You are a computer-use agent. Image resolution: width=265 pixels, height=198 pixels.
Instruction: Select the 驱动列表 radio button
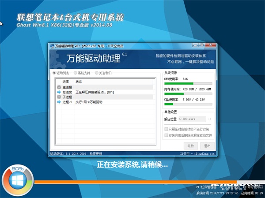click(54, 73)
